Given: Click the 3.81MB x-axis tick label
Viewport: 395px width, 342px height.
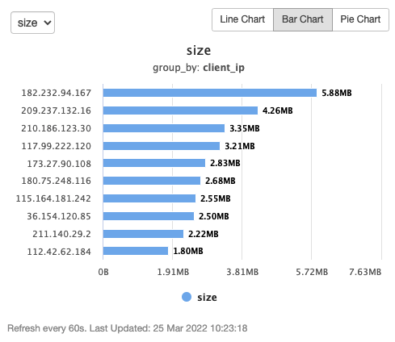Looking at the screenshot, I should click(242, 272).
